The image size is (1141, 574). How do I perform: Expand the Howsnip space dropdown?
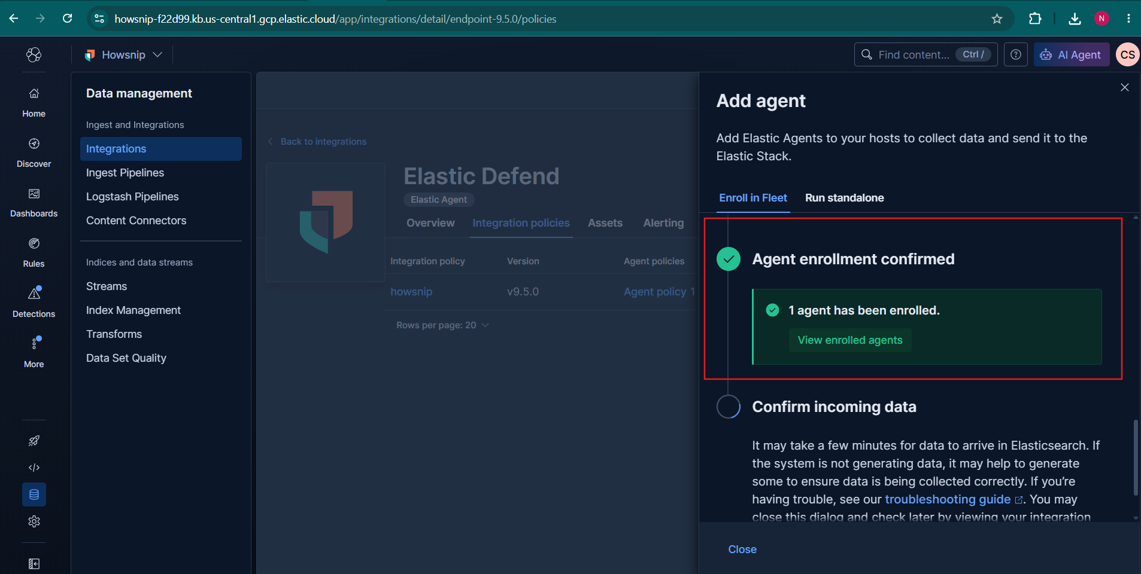(123, 55)
